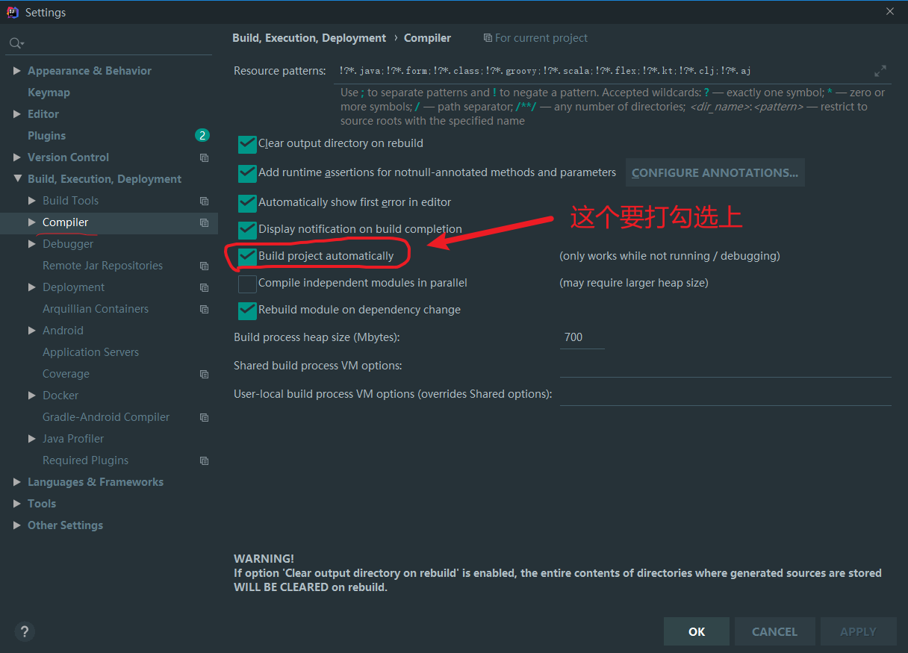The height and width of the screenshot is (653, 908).
Task: Expand Appearance & Behavior section
Action: (17, 71)
